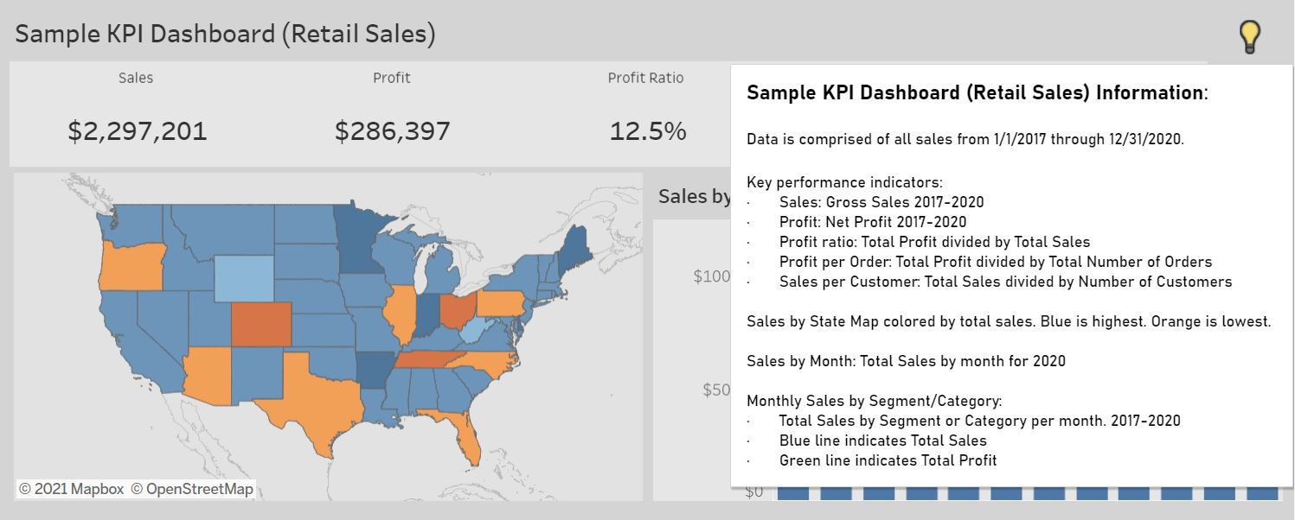Select Oregon state on the map
Screen dimensions: 1295x520
click(131, 266)
